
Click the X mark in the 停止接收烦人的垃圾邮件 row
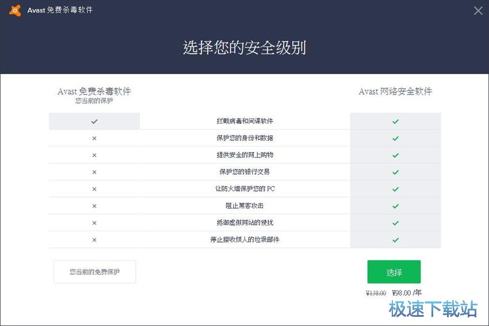[94, 240]
